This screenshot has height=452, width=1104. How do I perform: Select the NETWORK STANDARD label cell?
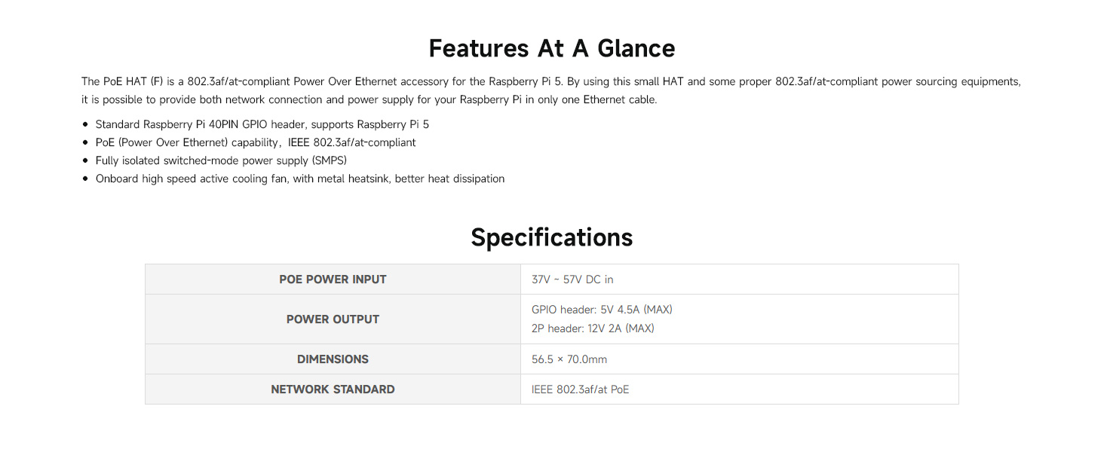(x=333, y=389)
